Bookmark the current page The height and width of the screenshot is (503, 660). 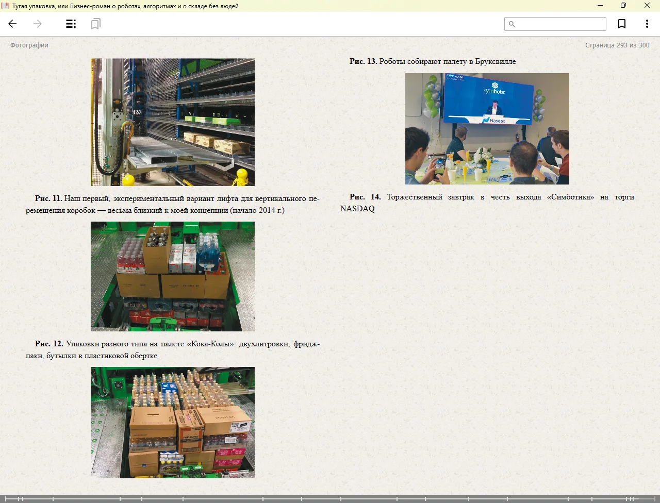click(x=622, y=24)
